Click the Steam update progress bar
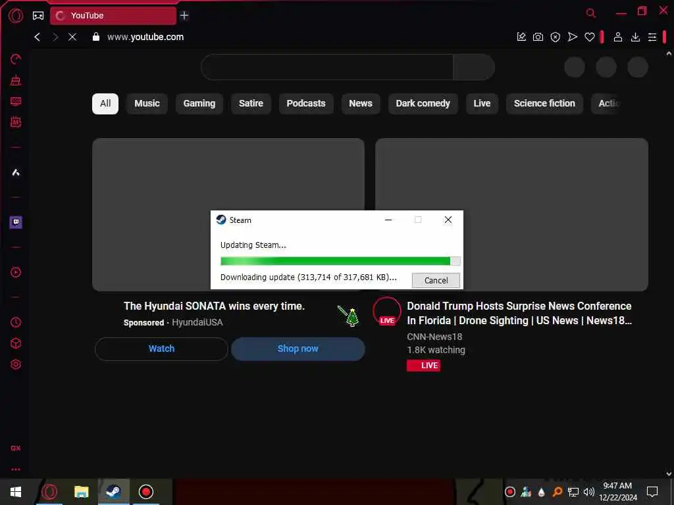Image resolution: width=674 pixels, height=505 pixels. pos(340,261)
